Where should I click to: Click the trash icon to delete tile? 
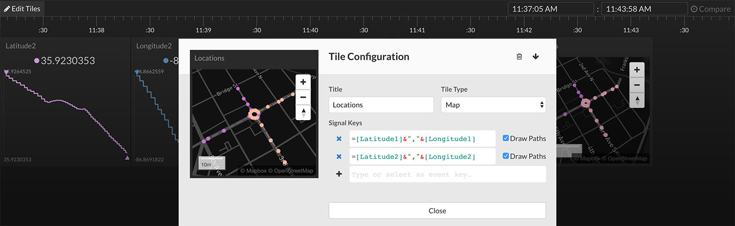tap(519, 56)
